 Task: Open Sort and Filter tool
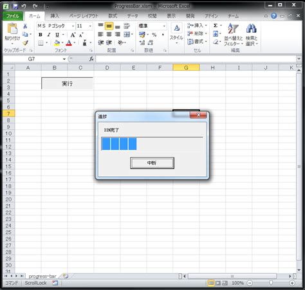click(233, 34)
